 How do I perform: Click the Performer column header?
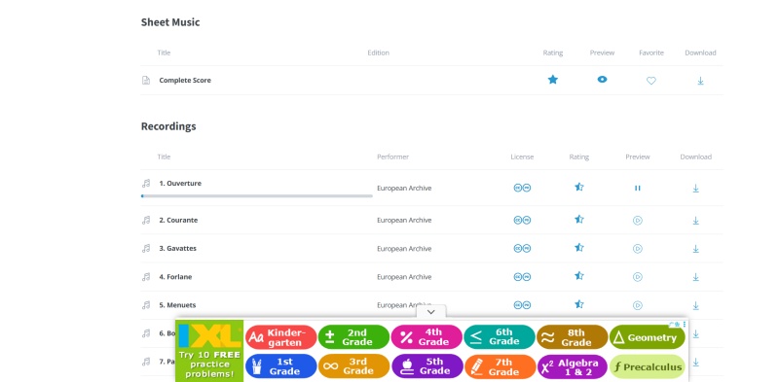(392, 156)
